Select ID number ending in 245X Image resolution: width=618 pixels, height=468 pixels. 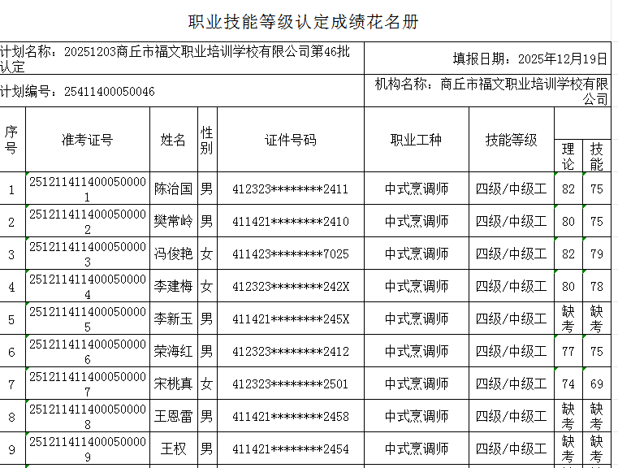pos(290,319)
